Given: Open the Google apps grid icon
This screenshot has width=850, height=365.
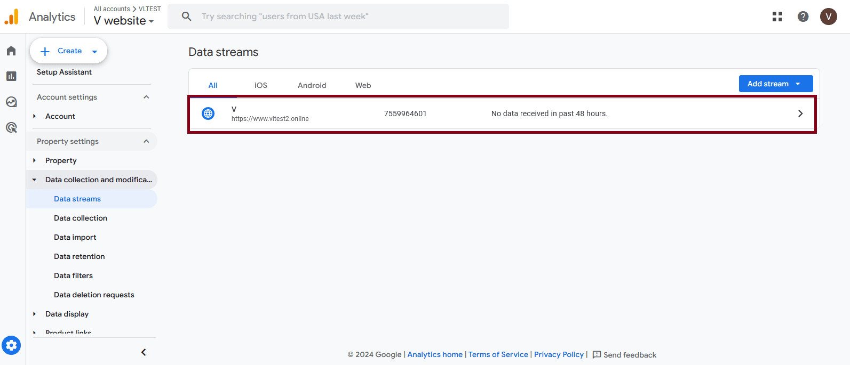Looking at the screenshot, I should coord(777,17).
